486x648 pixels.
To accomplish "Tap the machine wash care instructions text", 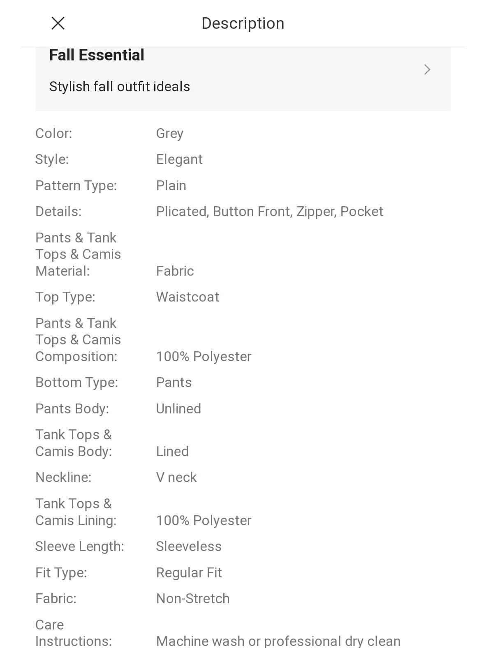I will point(278,641).
